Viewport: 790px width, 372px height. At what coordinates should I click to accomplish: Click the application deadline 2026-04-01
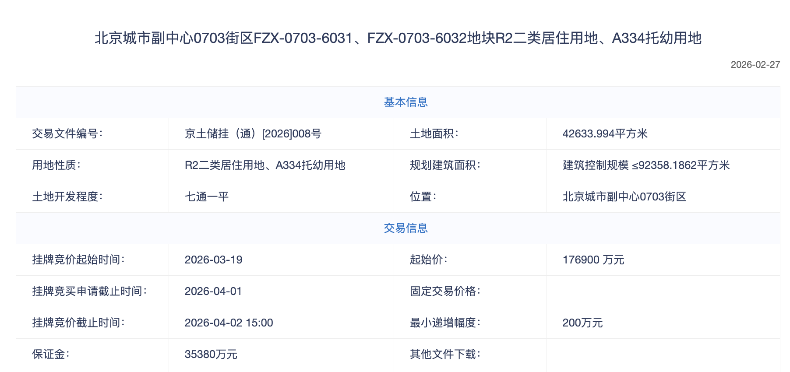[x=213, y=291]
